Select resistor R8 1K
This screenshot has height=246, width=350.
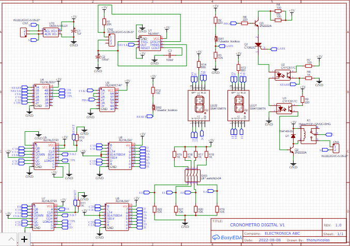click(x=309, y=78)
